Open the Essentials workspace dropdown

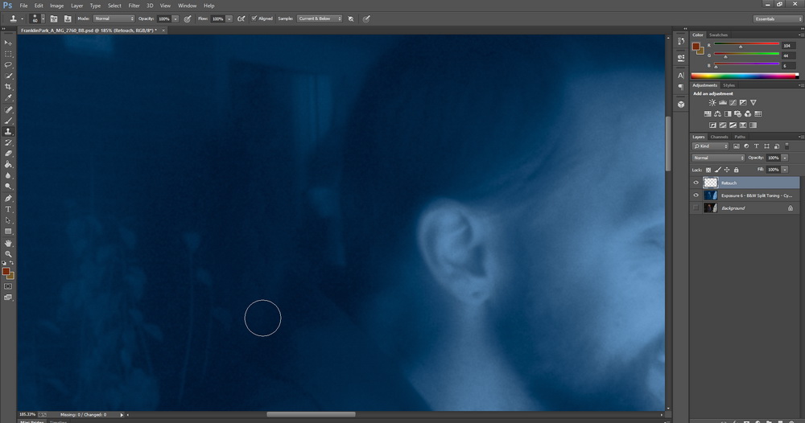point(777,18)
